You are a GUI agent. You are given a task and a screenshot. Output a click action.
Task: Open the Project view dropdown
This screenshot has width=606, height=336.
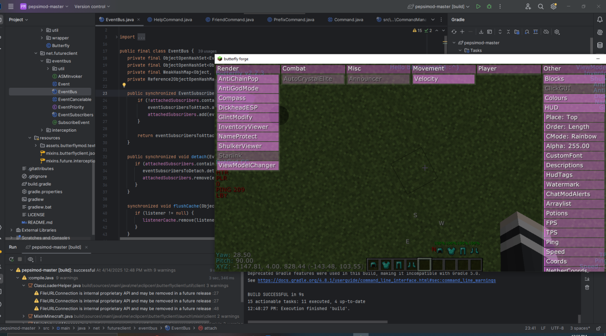(18, 20)
